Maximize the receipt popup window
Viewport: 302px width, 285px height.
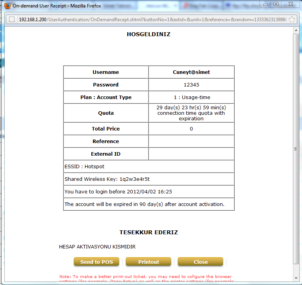[x=276, y=5]
